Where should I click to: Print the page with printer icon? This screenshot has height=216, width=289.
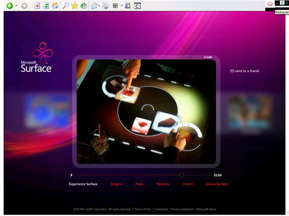[105, 6]
